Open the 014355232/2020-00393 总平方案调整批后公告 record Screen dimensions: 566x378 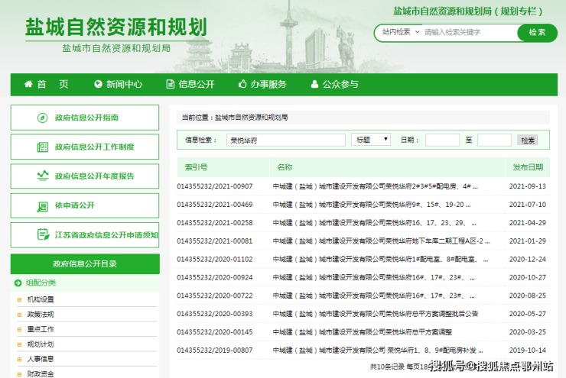[375, 314]
